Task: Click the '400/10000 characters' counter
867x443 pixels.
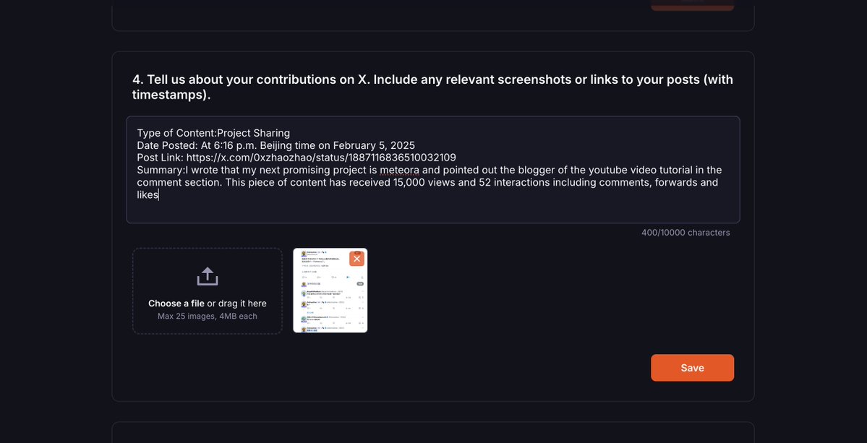Action: (686, 233)
